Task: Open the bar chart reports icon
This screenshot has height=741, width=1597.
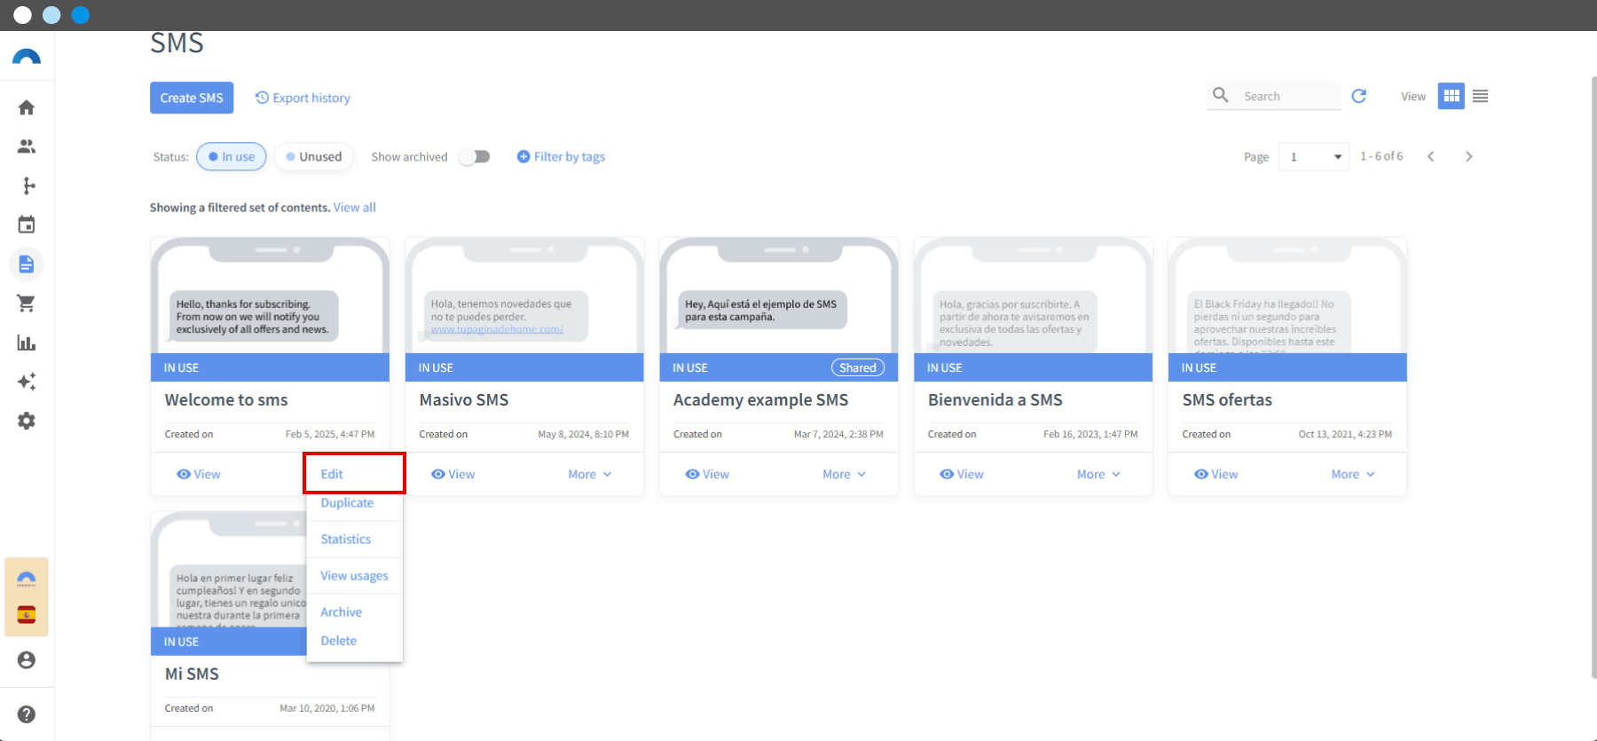Action: click(27, 343)
